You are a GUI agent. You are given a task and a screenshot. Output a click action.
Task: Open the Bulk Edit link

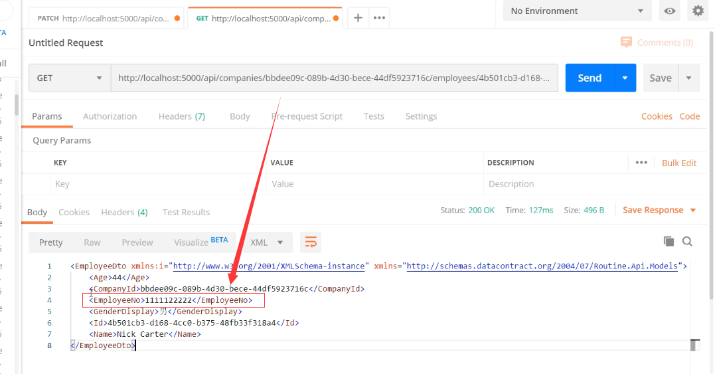679,163
